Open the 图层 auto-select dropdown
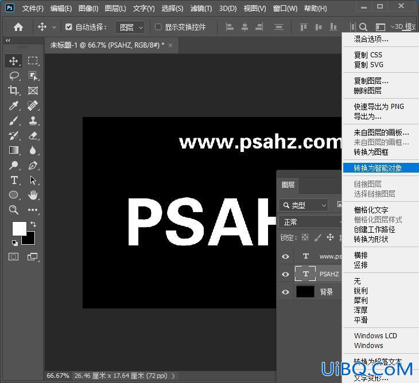Image resolution: width=419 pixels, height=383 pixels. click(130, 27)
